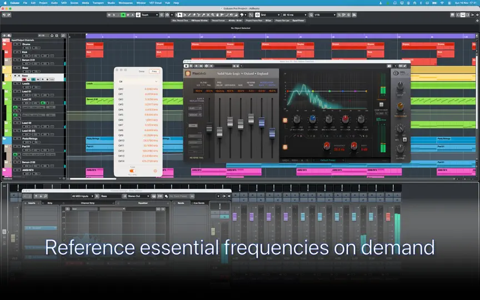Select the Object Selection arrow tool
This screenshot has height=300, width=480.
tap(179, 14)
